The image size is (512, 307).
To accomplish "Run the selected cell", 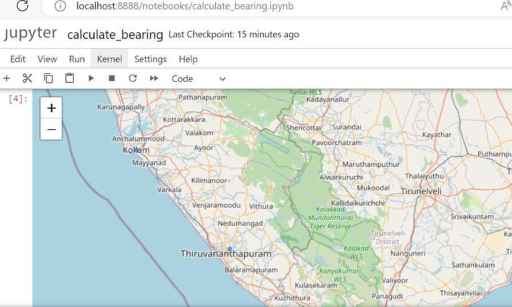I will (x=91, y=78).
